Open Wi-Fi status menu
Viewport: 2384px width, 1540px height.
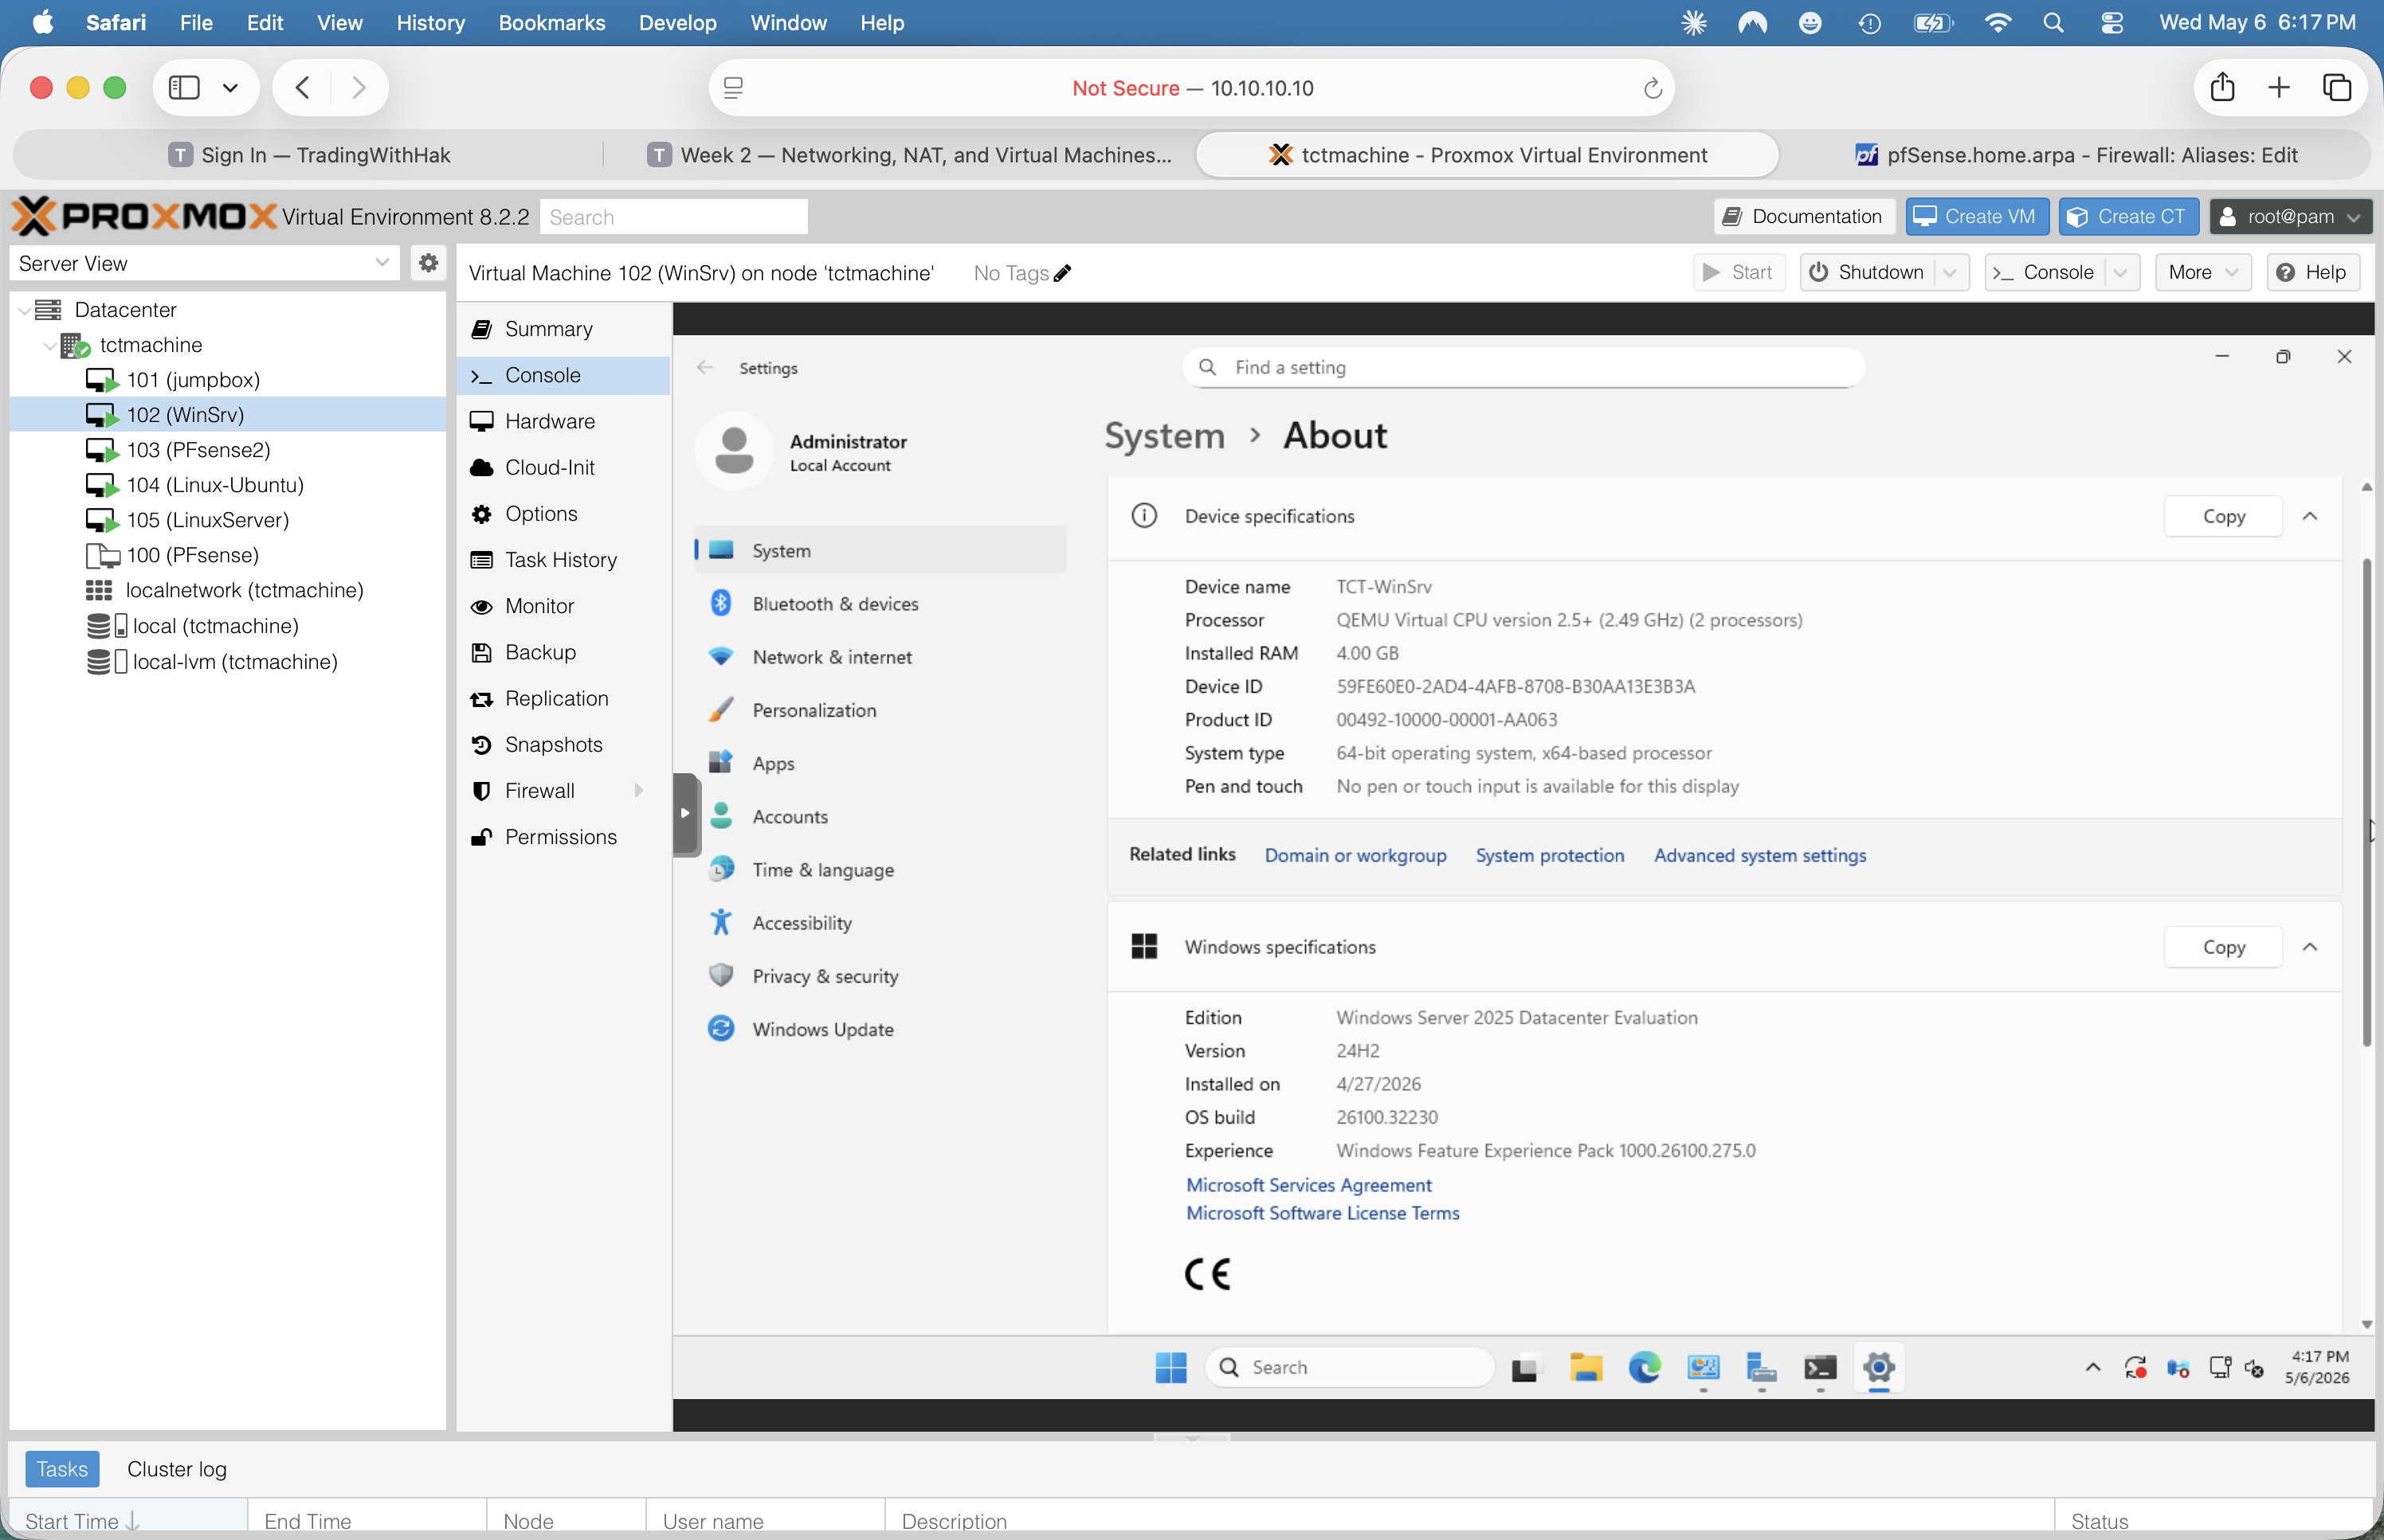[1997, 22]
